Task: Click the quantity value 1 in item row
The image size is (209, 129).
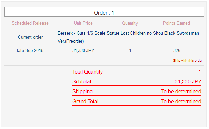Action: pos(130,50)
